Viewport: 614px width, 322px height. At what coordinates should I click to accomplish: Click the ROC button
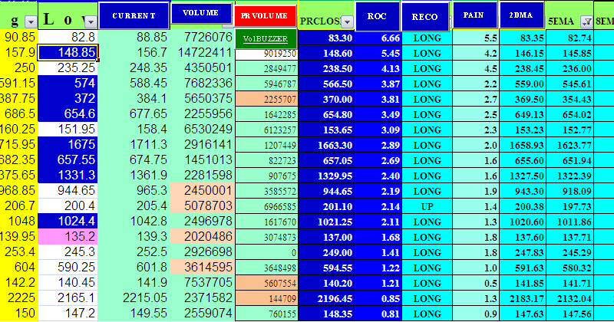coord(377,16)
